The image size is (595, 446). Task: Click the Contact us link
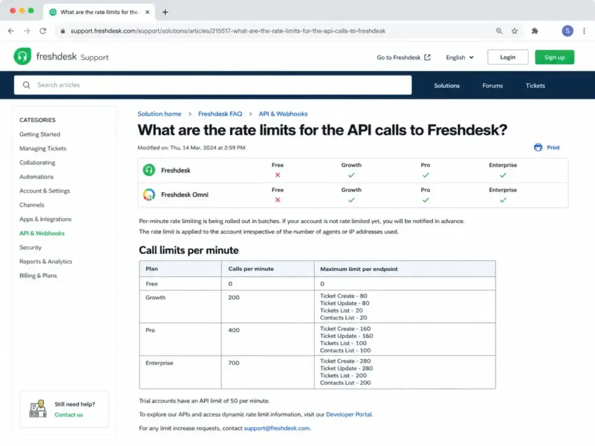pyautogui.click(x=69, y=415)
